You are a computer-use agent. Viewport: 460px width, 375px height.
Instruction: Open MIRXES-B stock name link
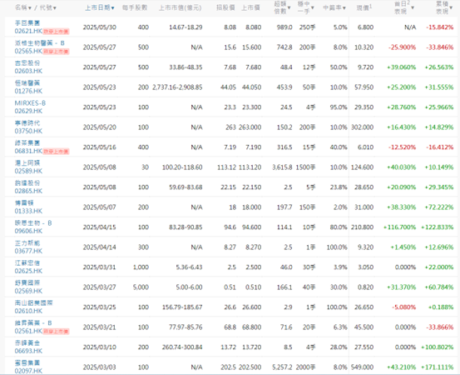[30, 103]
